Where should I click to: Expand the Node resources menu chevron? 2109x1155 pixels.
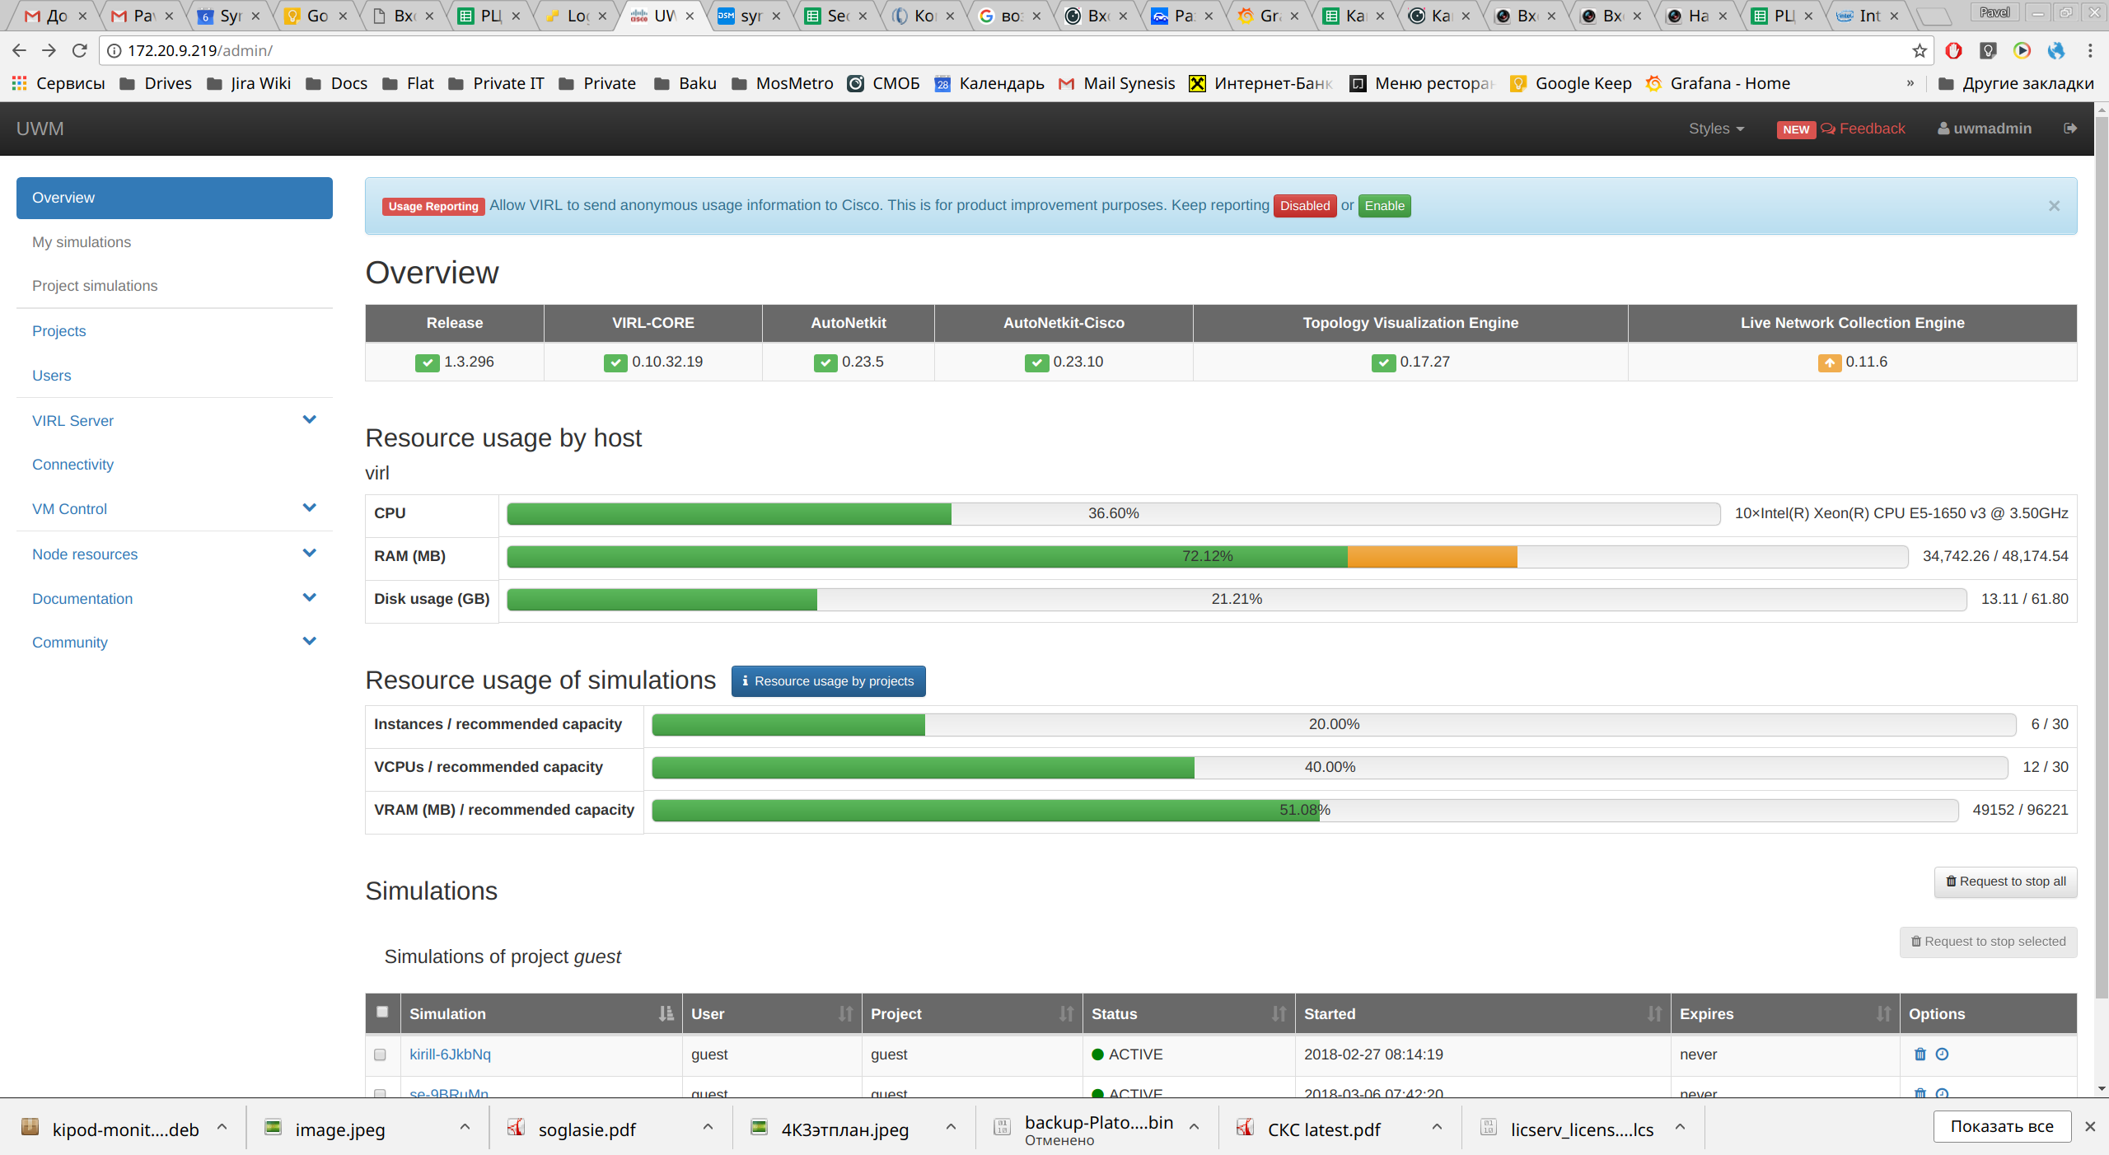pos(309,554)
